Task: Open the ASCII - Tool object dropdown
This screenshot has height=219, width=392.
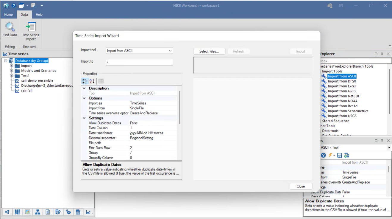Action: coord(389,148)
